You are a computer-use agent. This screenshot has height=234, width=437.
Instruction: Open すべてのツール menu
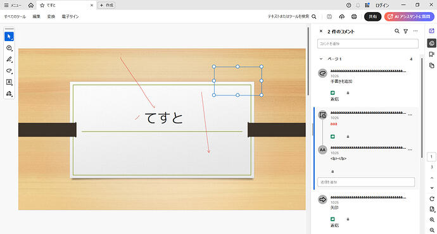pos(15,16)
